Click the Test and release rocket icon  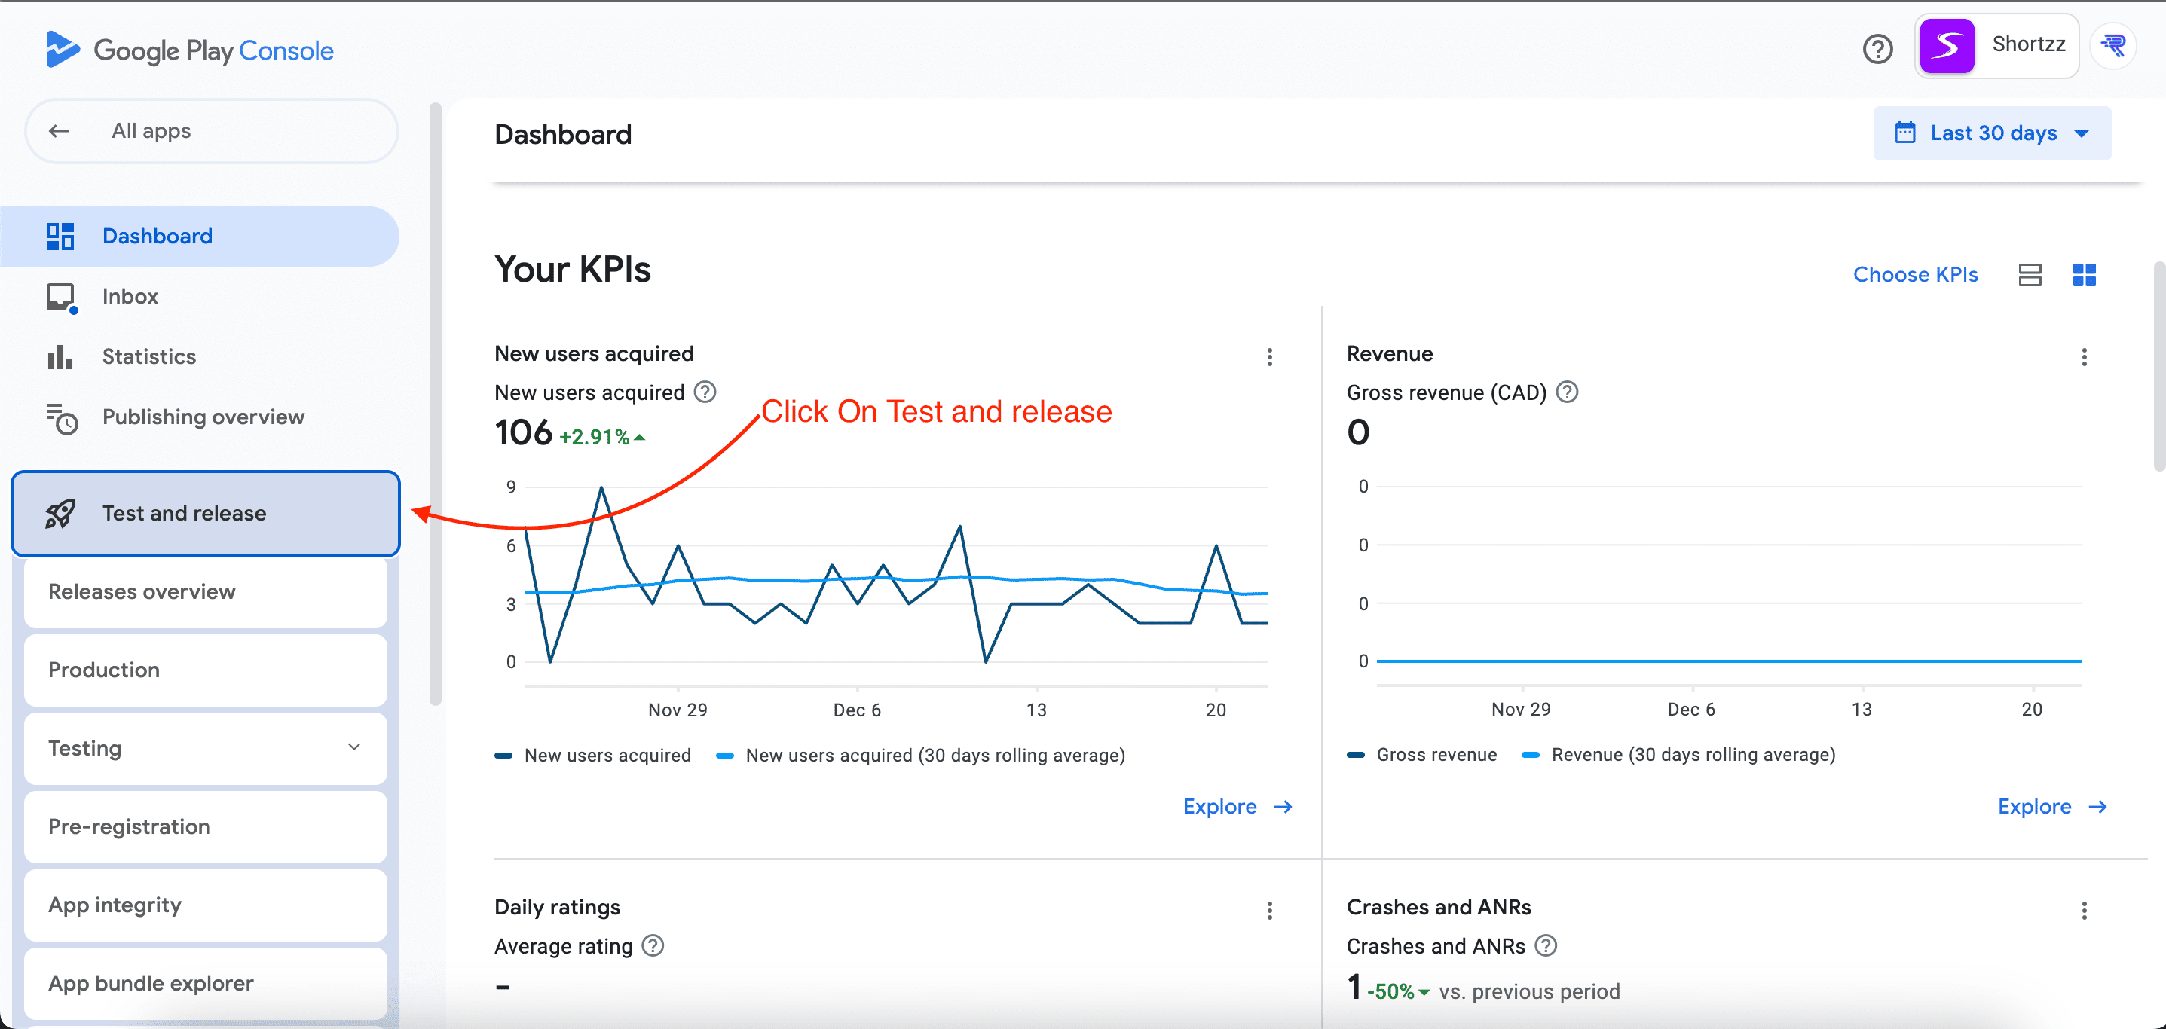[60, 513]
